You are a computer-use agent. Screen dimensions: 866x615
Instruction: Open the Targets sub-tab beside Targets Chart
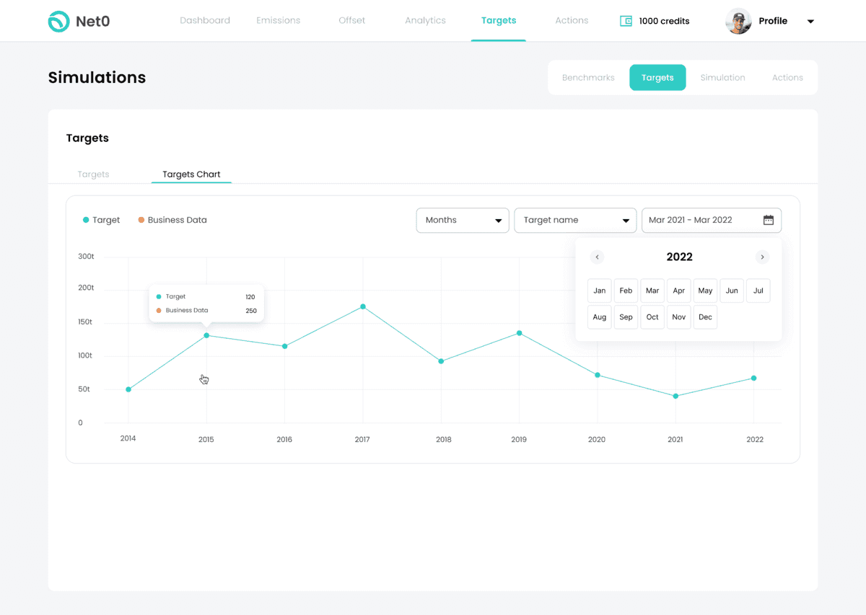93,174
